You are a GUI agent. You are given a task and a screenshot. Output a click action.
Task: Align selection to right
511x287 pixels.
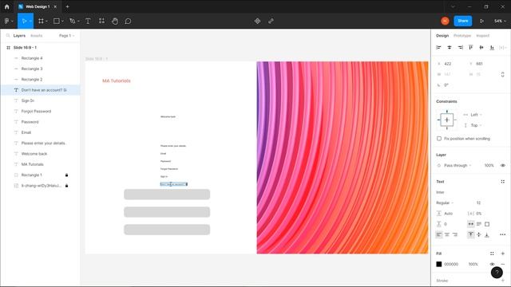460,48
